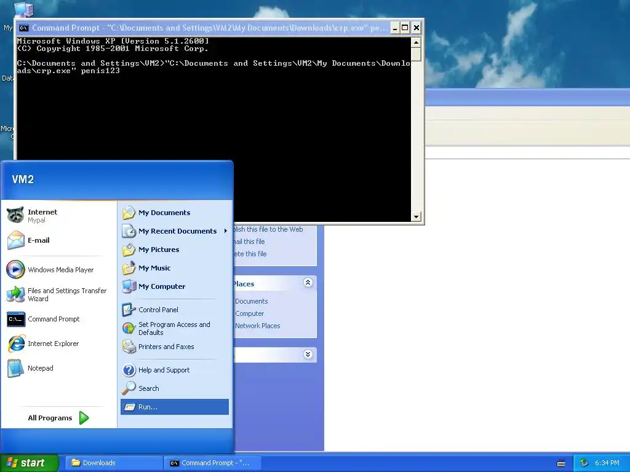Open the E-mail envelope icon
The height and width of the screenshot is (472, 630).
click(15, 240)
